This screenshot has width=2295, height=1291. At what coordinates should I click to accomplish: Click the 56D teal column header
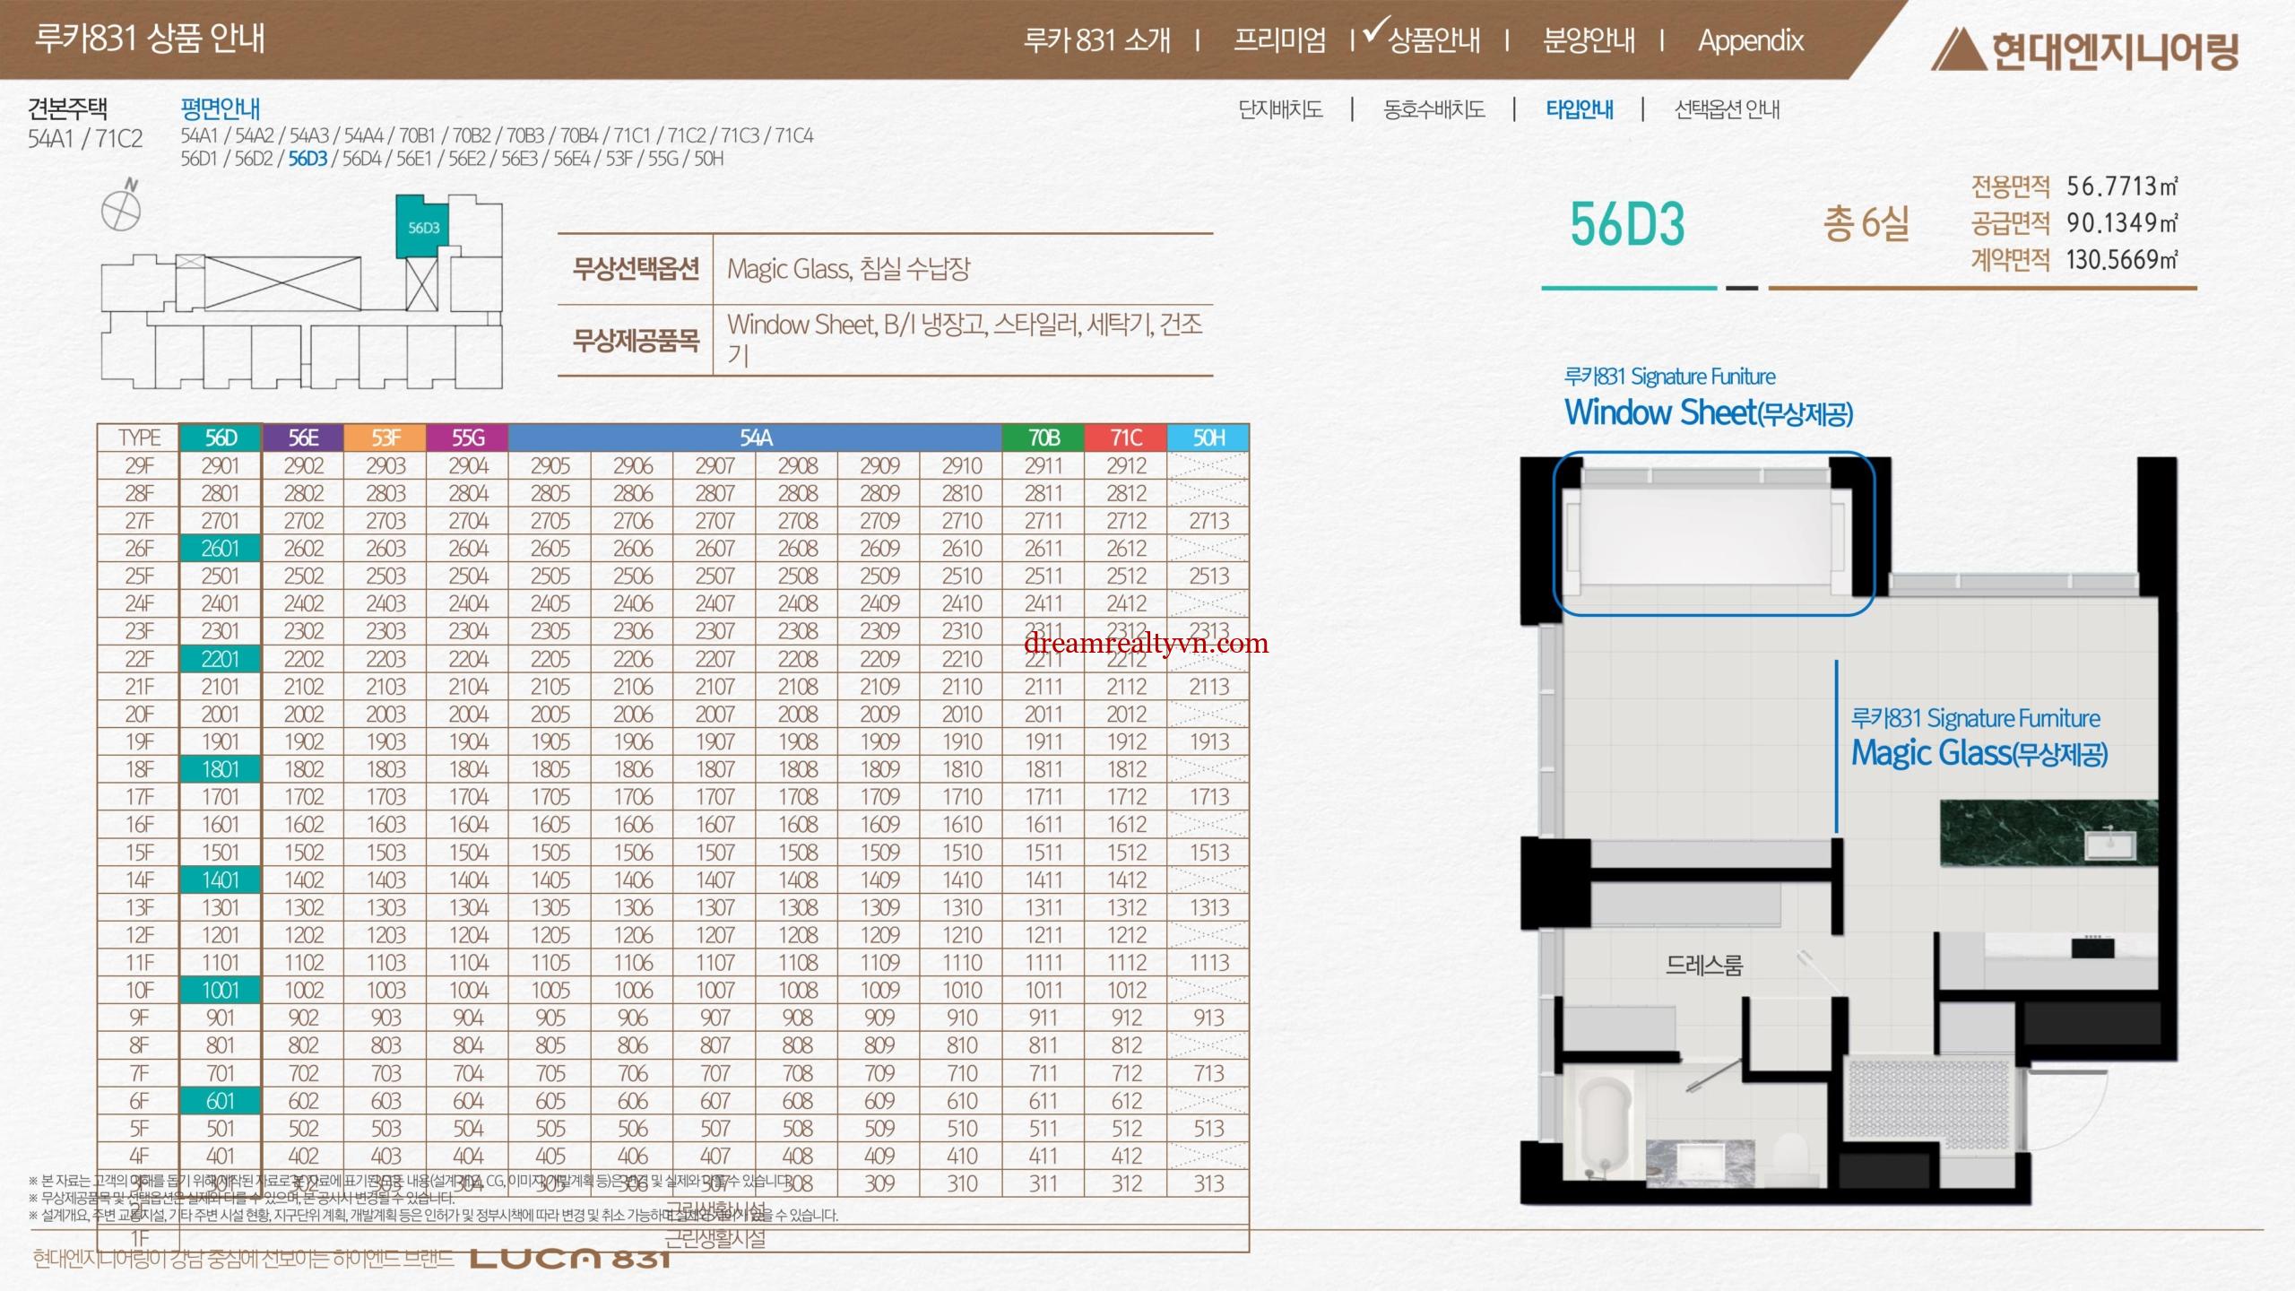pyautogui.click(x=221, y=438)
